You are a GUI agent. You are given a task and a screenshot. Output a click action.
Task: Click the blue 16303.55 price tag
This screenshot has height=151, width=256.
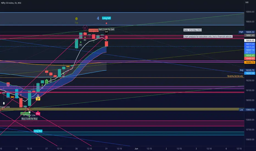pyautogui.click(x=250, y=73)
